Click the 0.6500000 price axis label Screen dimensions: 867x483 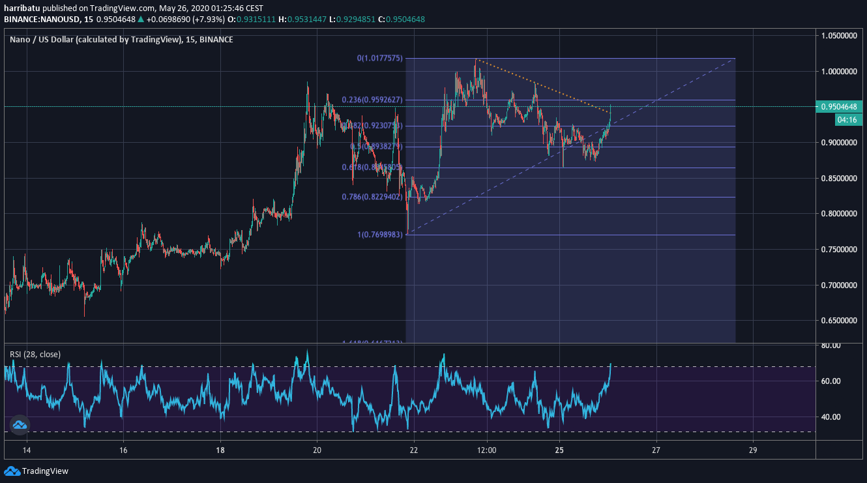[x=838, y=321]
